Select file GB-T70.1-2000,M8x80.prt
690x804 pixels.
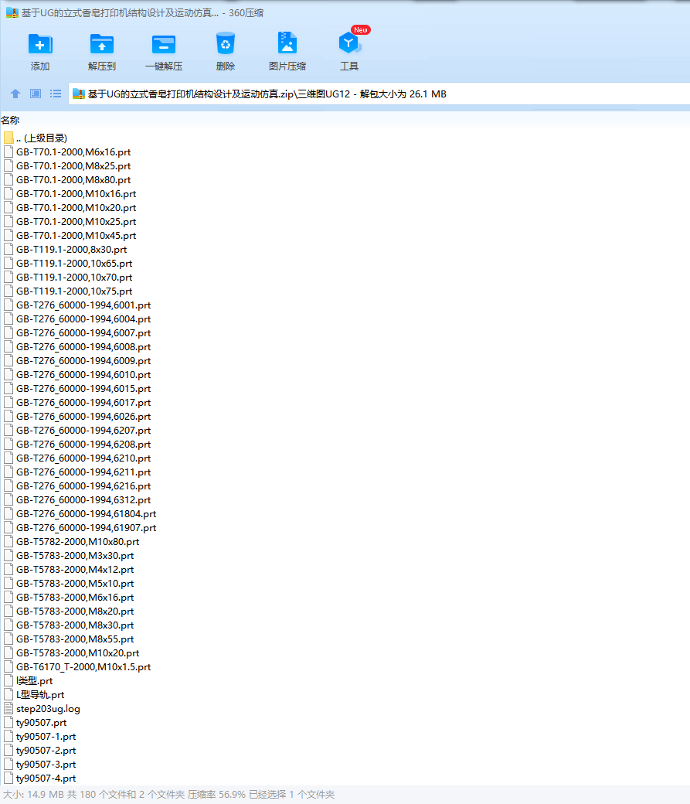coord(73,180)
